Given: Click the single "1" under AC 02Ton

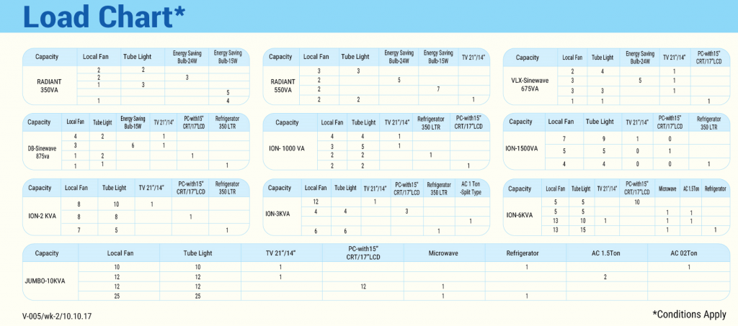Looking at the screenshot, I should click(x=689, y=267).
